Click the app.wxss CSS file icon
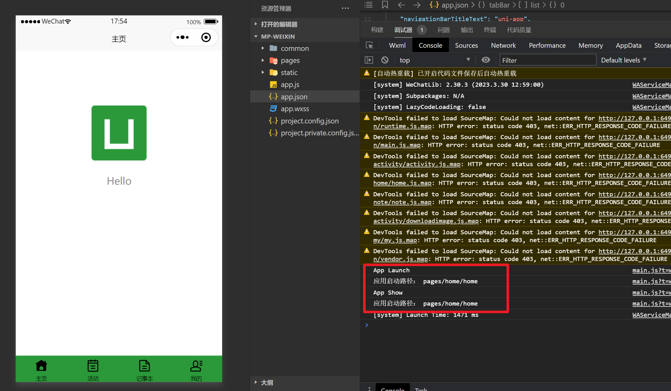 [273, 109]
